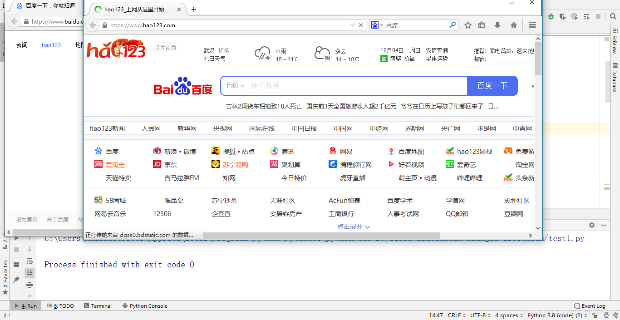
Task: Open the 央视网 nav link
Action: 223,128
